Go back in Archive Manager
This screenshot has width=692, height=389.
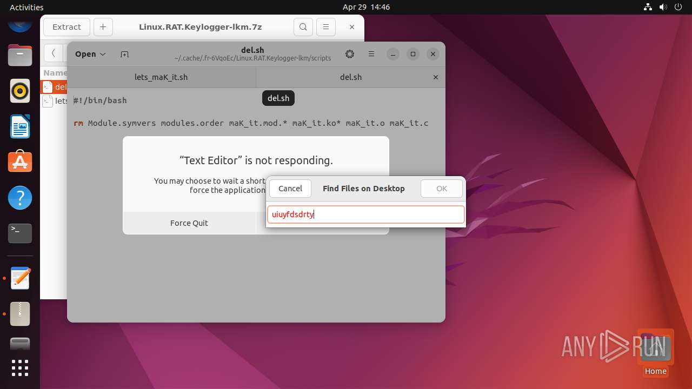[x=53, y=53]
